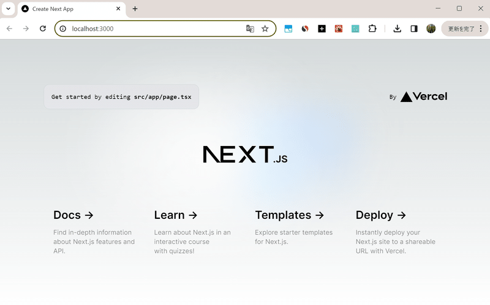Open the Extensions puzzle menu
490x305 pixels.
pyautogui.click(x=372, y=29)
